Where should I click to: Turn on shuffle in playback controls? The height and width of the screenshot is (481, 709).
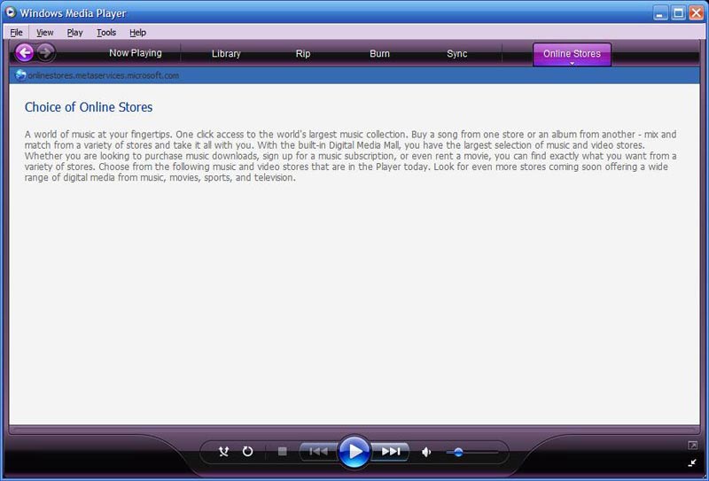coord(224,452)
